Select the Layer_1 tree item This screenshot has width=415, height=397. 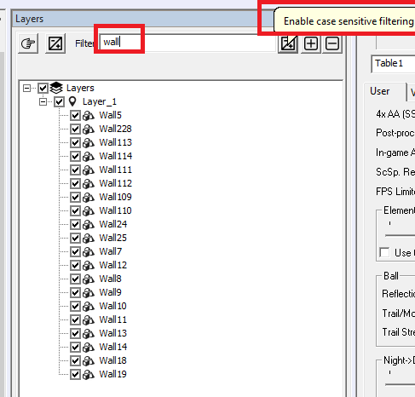(100, 101)
